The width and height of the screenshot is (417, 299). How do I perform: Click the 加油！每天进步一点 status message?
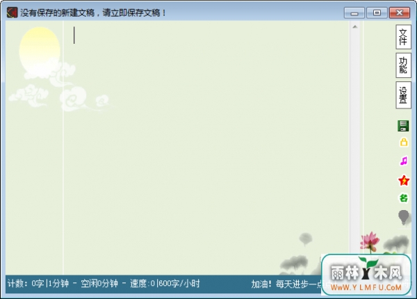(x=286, y=284)
